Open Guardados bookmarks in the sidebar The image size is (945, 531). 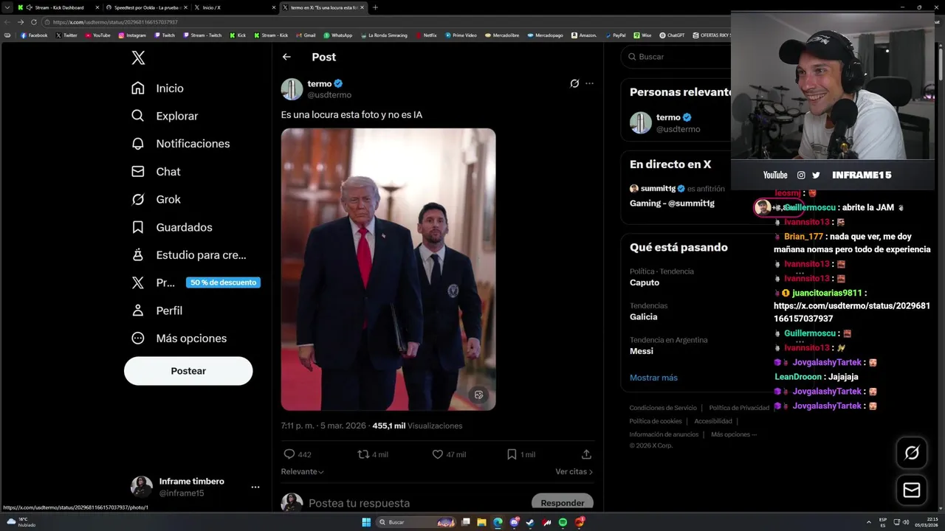point(172,227)
